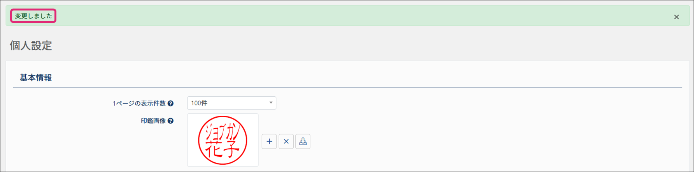Remove the seal image with the X button
694x172 pixels.
[286, 141]
